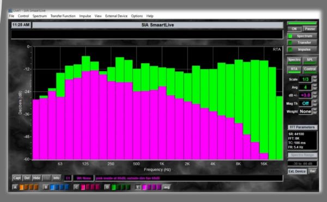The width and height of the screenshot is (327, 202).
Task: Click the pink trace comment field
Action: click(189, 178)
